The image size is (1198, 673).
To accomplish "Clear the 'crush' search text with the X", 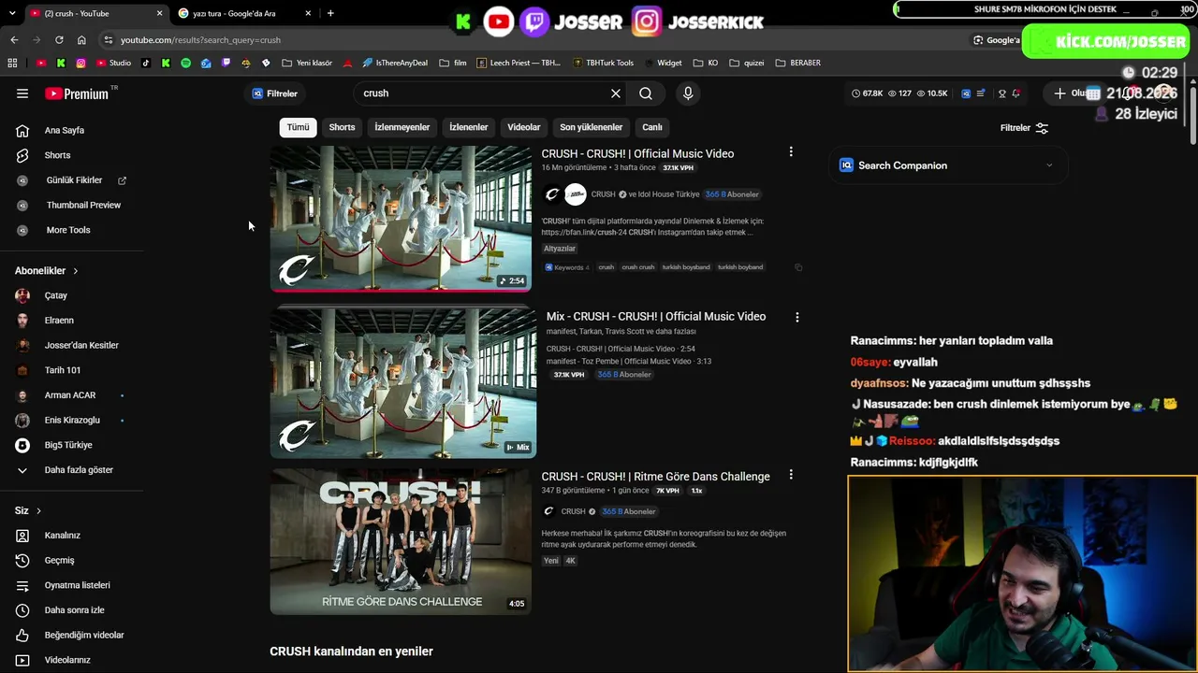I will point(616,93).
